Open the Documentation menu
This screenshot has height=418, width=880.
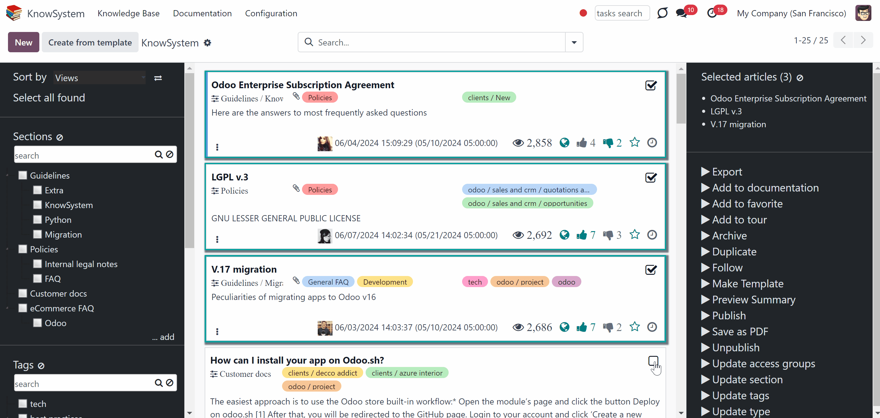click(202, 13)
